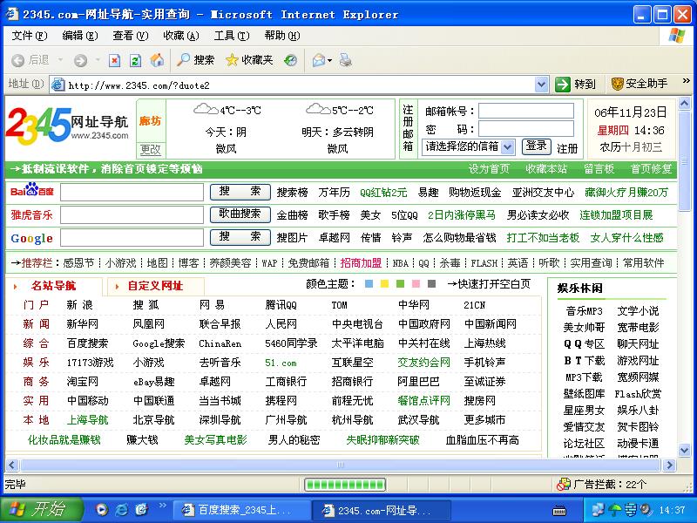Click the 更改 city link
Screen dimensions: 697x523
(150, 149)
